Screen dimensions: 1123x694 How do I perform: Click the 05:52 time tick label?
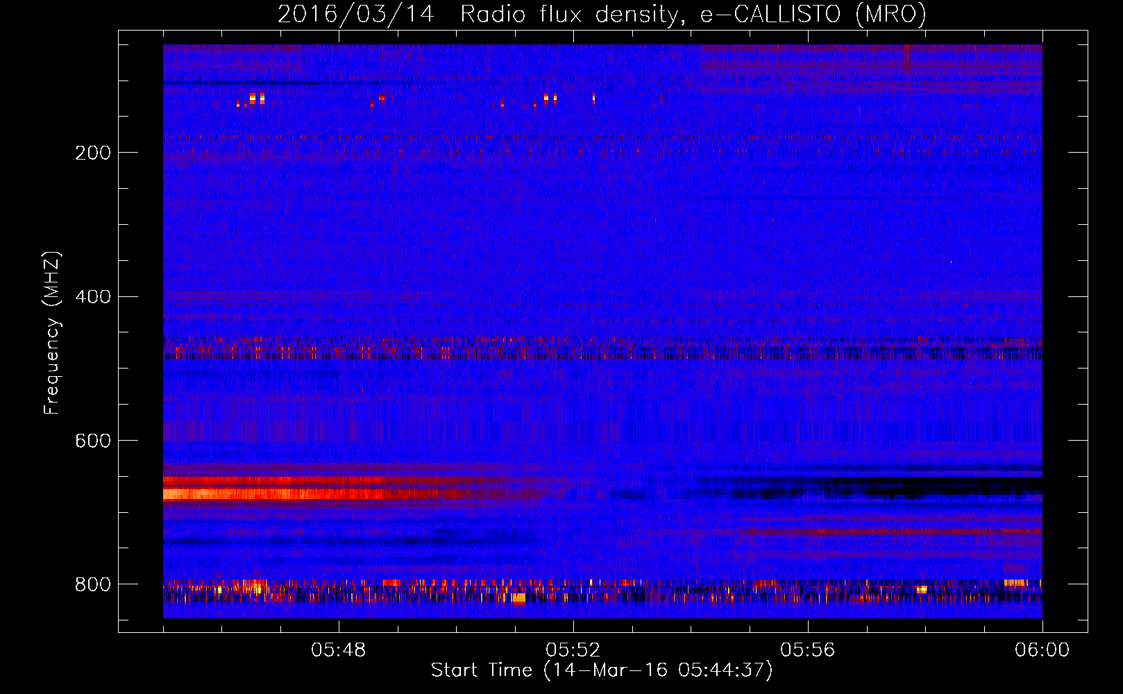[x=573, y=650]
